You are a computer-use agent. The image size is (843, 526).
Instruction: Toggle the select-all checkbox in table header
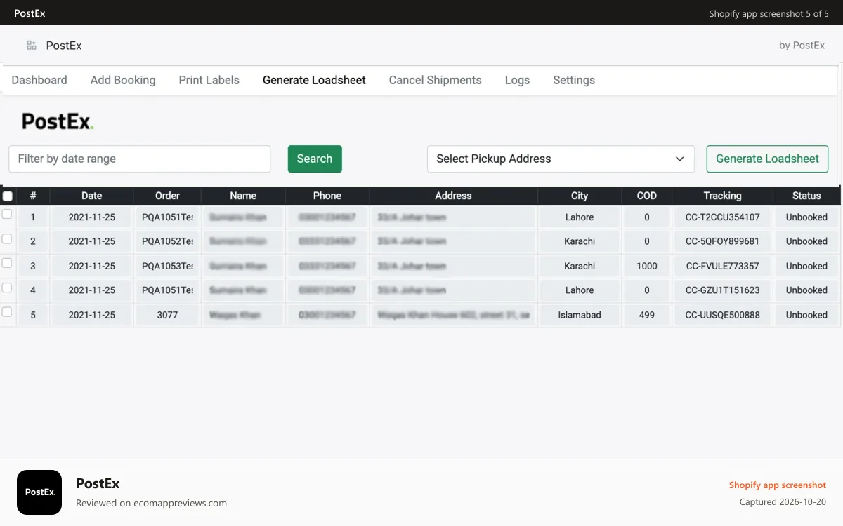click(x=7, y=196)
